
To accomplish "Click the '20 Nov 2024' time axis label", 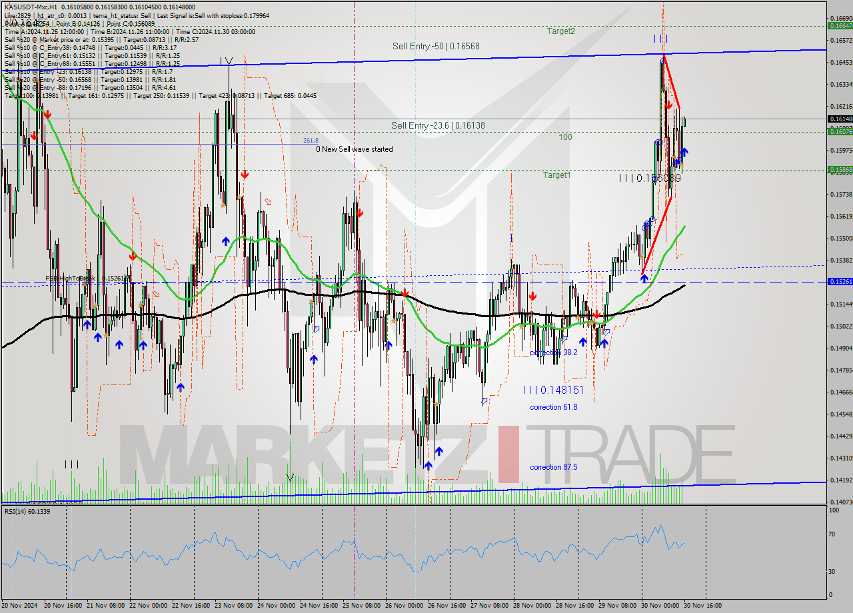I will coord(21,606).
